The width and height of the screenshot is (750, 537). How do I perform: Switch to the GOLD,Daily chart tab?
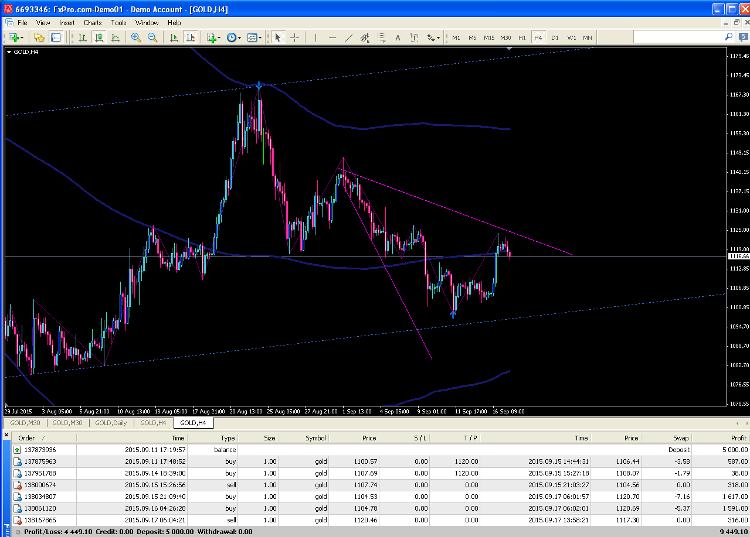(x=111, y=423)
